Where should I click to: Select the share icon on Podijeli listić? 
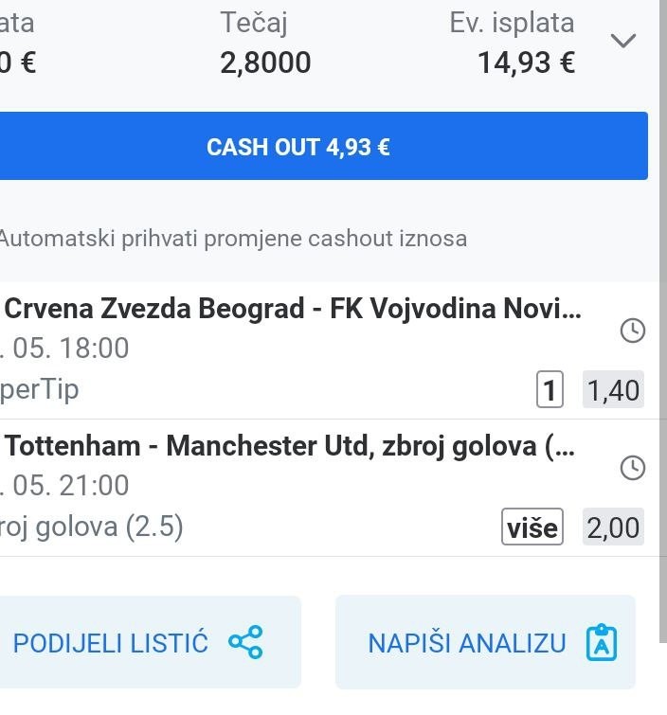[246, 642]
